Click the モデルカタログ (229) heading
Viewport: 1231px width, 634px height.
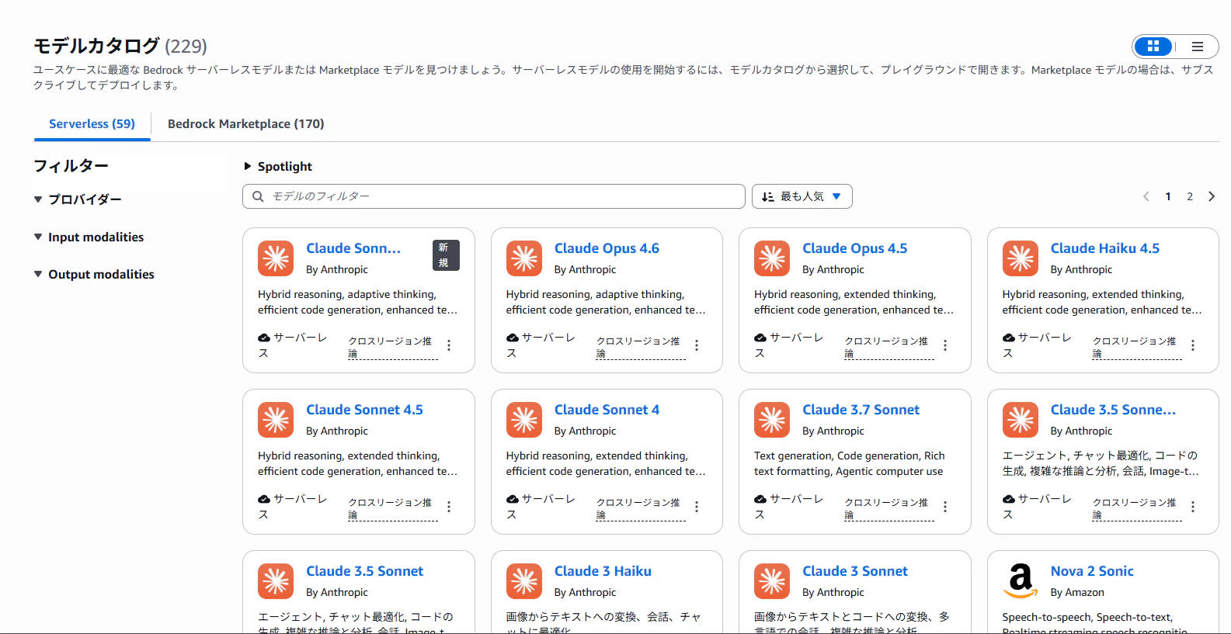click(x=120, y=47)
